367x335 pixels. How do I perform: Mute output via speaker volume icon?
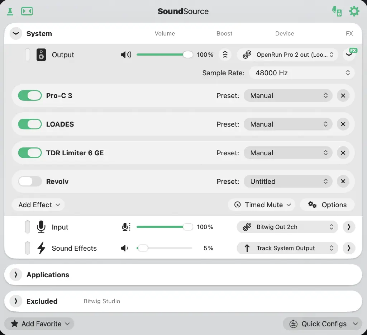pyautogui.click(x=126, y=55)
